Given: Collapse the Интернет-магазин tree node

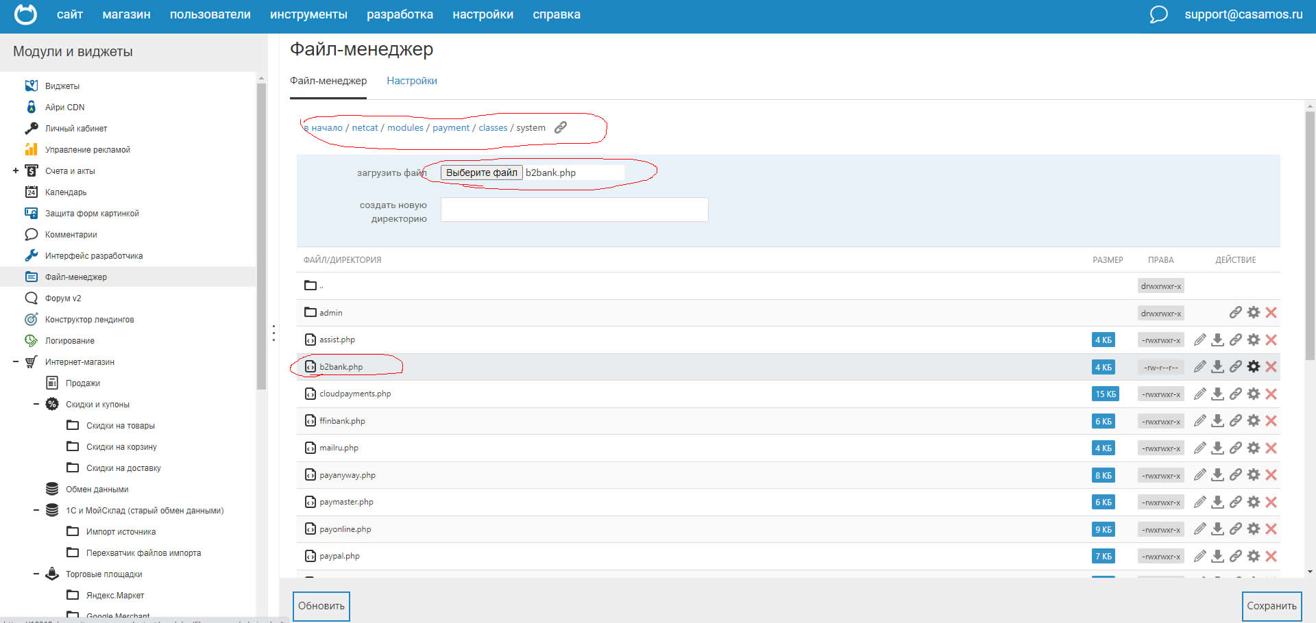Looking at the screenshot, I should point(16,362).
